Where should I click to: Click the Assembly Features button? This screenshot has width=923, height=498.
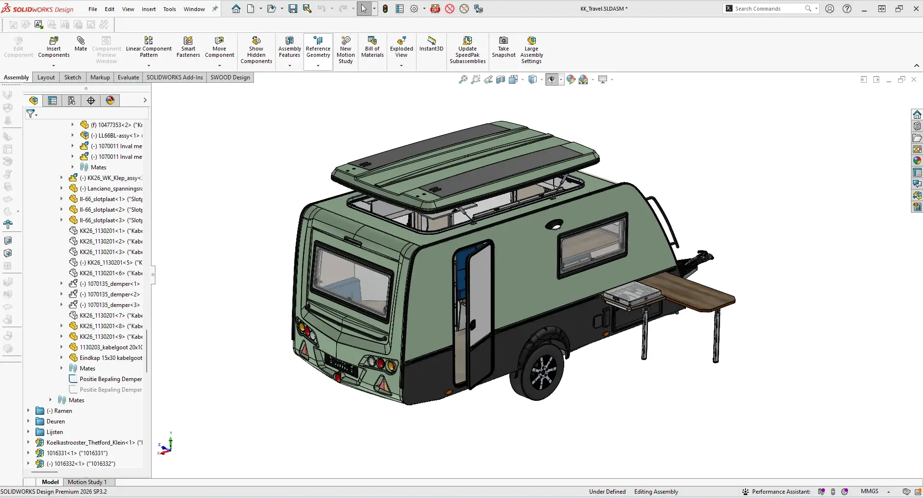click(x=290, y=47)
